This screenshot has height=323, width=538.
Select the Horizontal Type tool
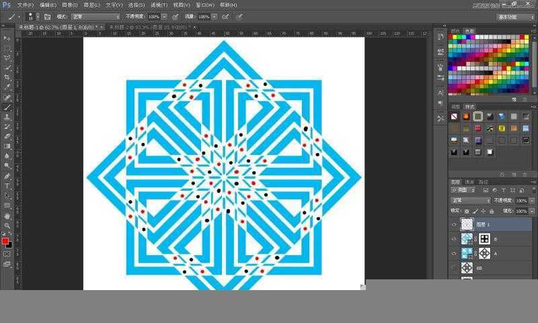click(x=7, y=186)
